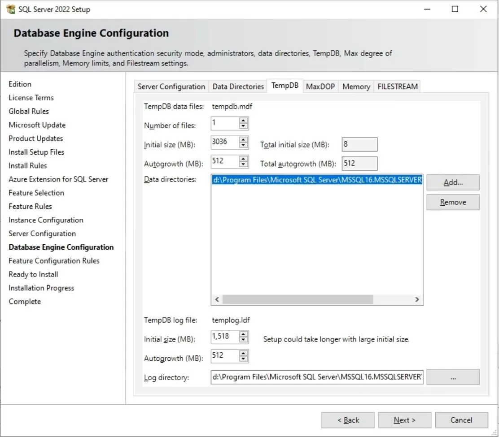Focus the log Initial size field showing 1,518
499x437 pixels.
(x=225, y=337)
